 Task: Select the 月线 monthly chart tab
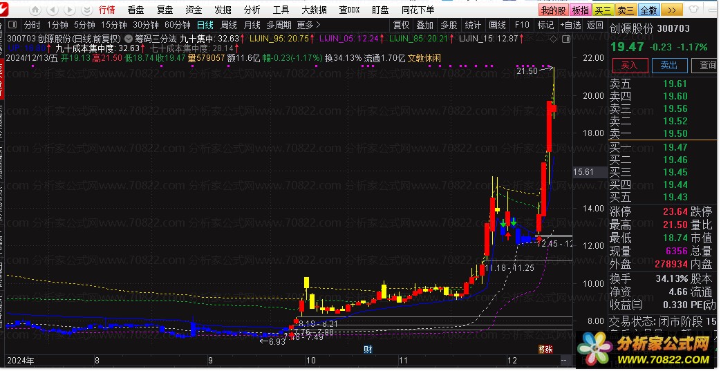coord(252,25)
